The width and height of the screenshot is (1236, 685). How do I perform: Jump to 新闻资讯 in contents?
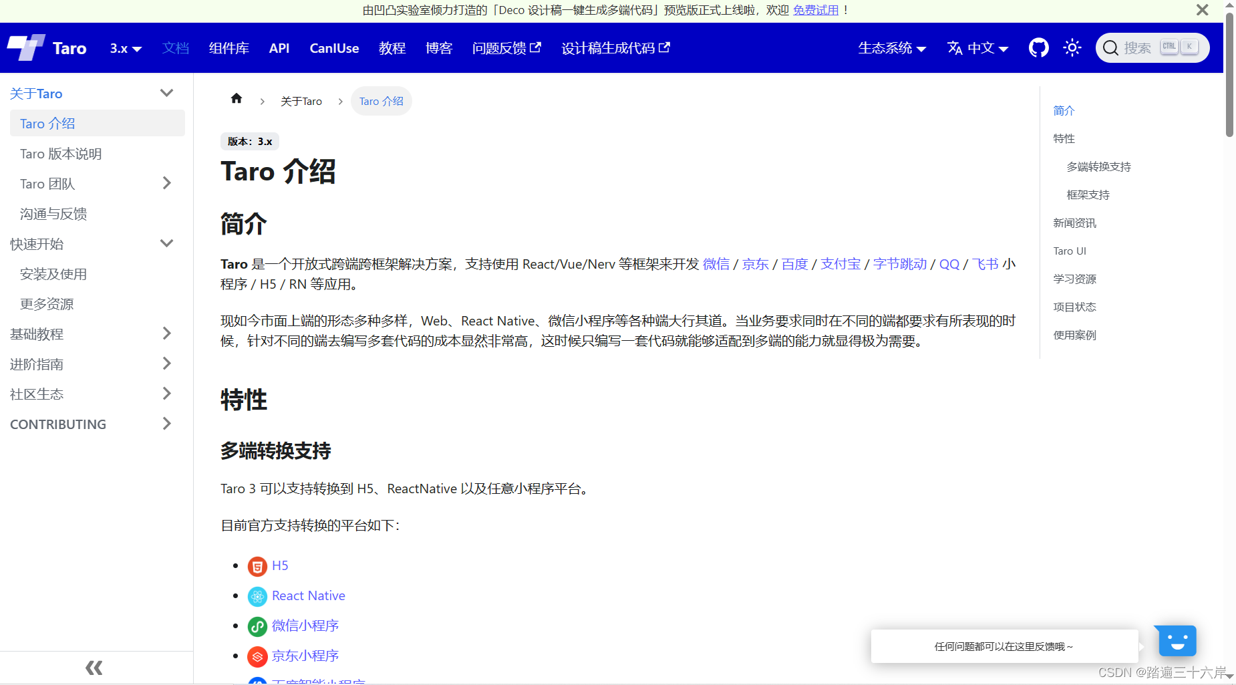click(x=1075, y=223)
